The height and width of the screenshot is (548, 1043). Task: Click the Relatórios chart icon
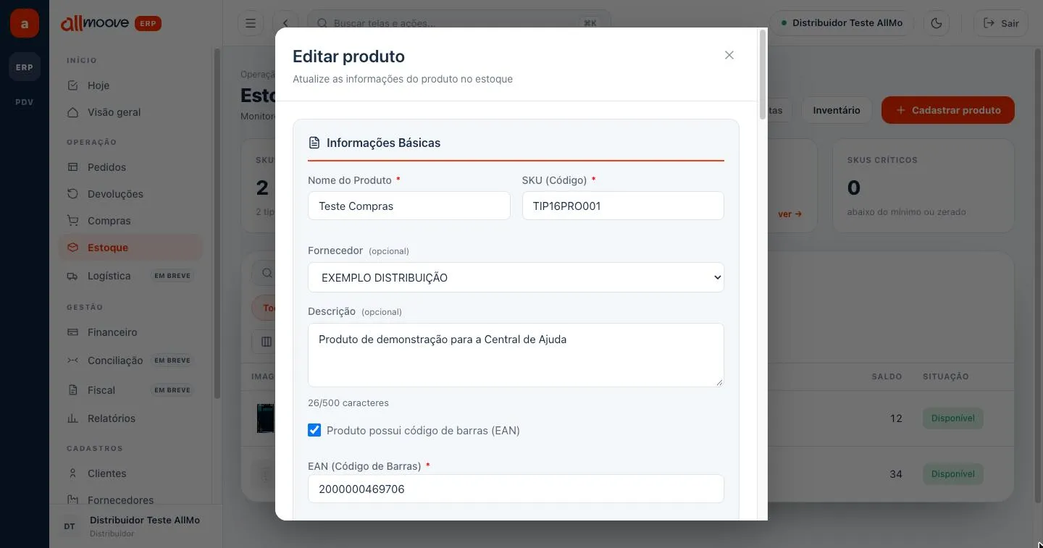click(x=72, y=418)
